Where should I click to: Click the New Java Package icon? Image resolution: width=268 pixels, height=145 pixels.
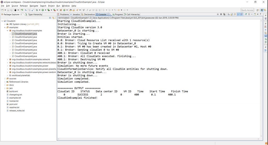point(61,10)
